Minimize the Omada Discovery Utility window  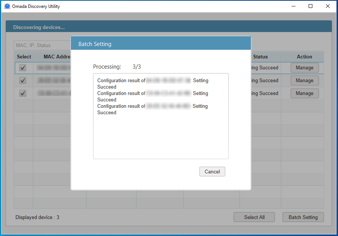[x=293, y=6]
